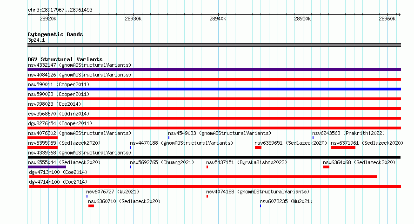The width and height of the screenshot is (414, 224).
Task: Select the red nsv6364068 variant bar
Action: pos(326,167)
